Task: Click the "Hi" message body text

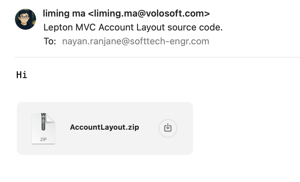Action: (22, 75)
